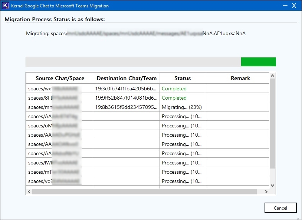Click the table's scroll up arrow

tap(272, 76)
